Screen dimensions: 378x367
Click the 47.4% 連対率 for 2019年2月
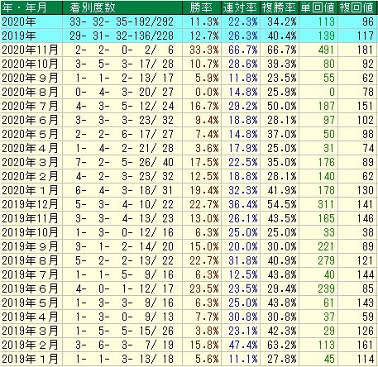click(243, 345)
